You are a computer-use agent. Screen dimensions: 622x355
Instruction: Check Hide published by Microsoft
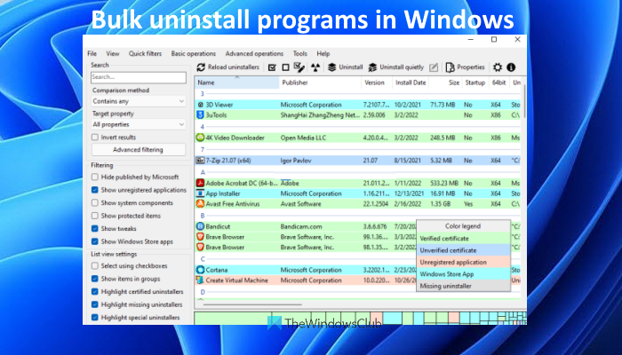pyautogui.click(x=95, y=177)
